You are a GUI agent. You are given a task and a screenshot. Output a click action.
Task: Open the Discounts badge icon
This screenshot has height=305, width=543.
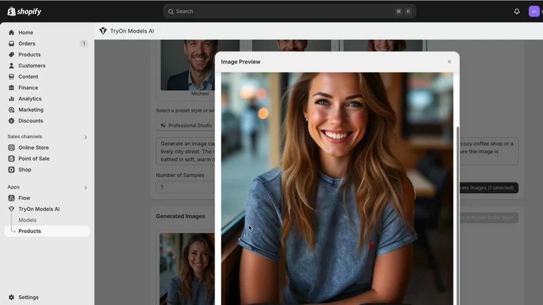coord(12,121)
